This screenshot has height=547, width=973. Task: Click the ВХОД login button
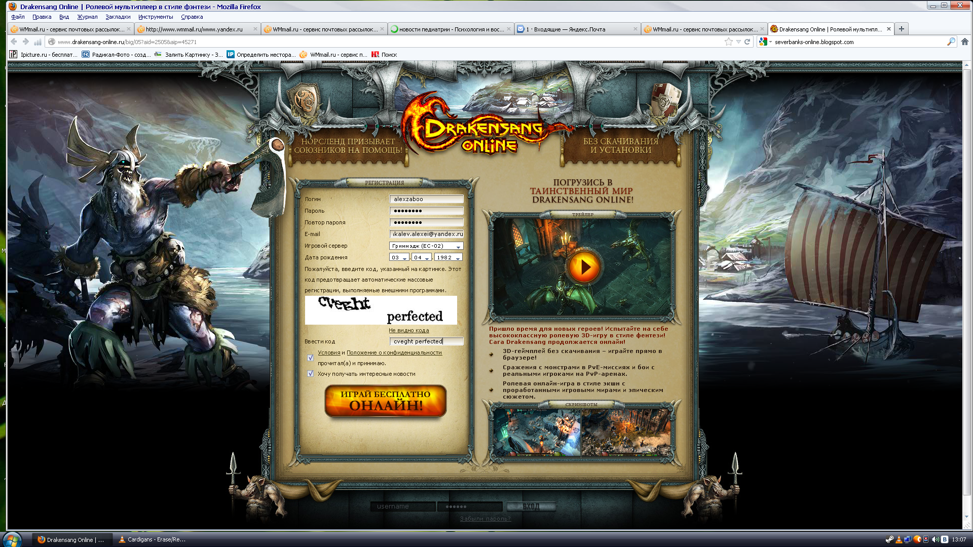[531, 506]
